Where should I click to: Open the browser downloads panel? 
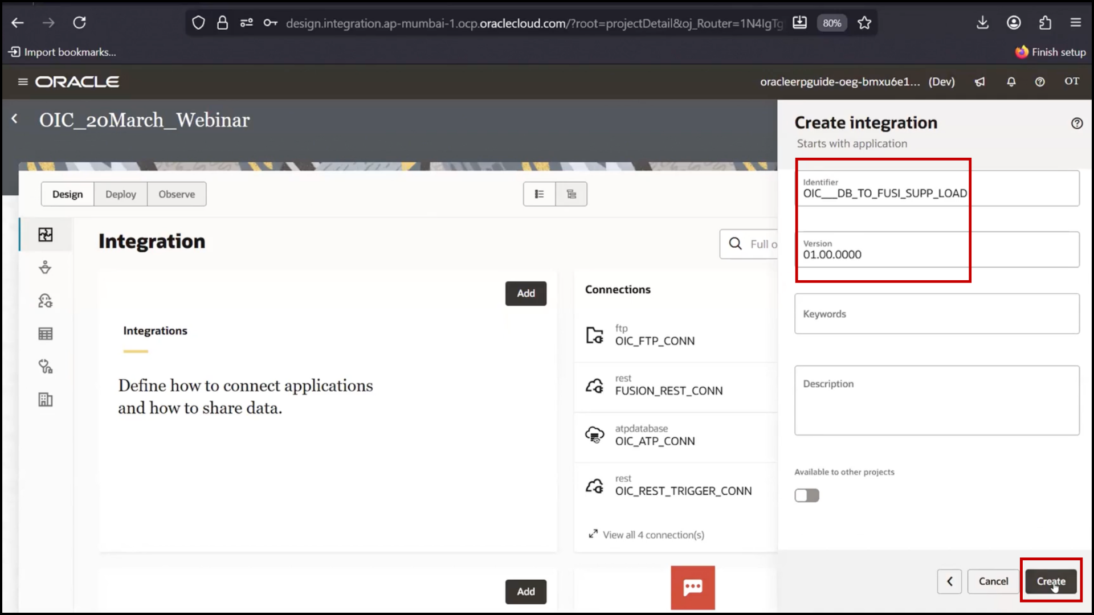tap(982, 23)
